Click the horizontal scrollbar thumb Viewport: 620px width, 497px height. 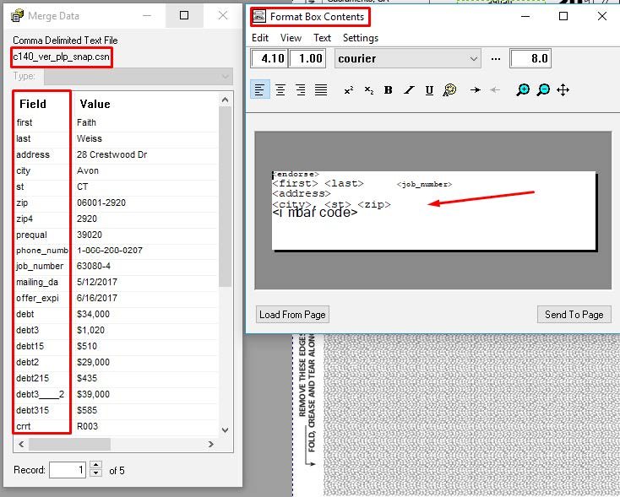click(69, 444)
